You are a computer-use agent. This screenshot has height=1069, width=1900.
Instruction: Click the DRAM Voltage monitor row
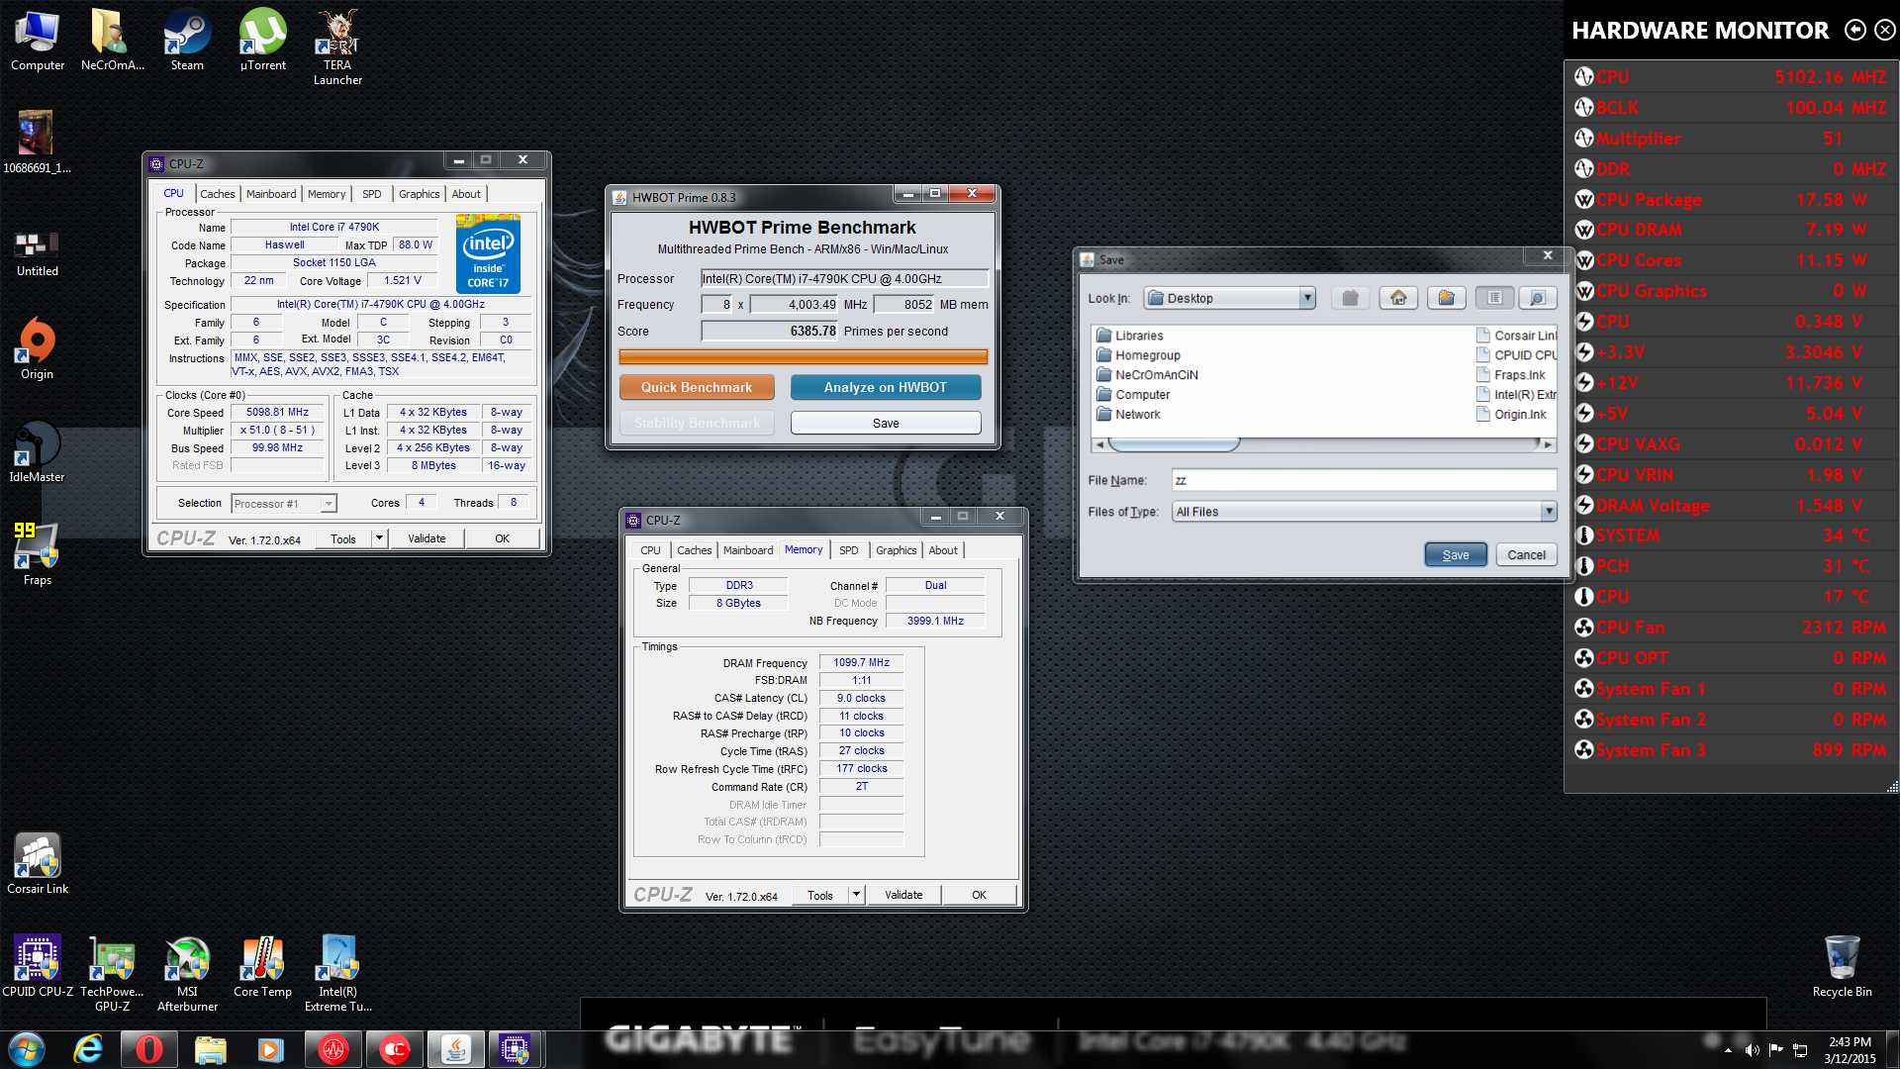[1731, 506]
